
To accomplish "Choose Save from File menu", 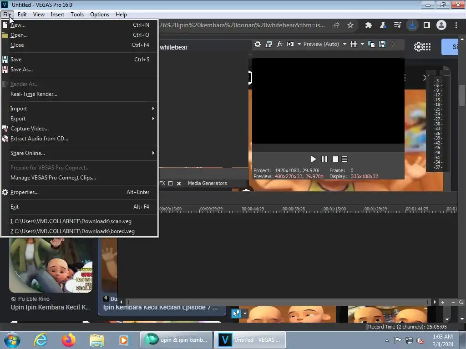I will pyautogui.click(x=79, y=60).
